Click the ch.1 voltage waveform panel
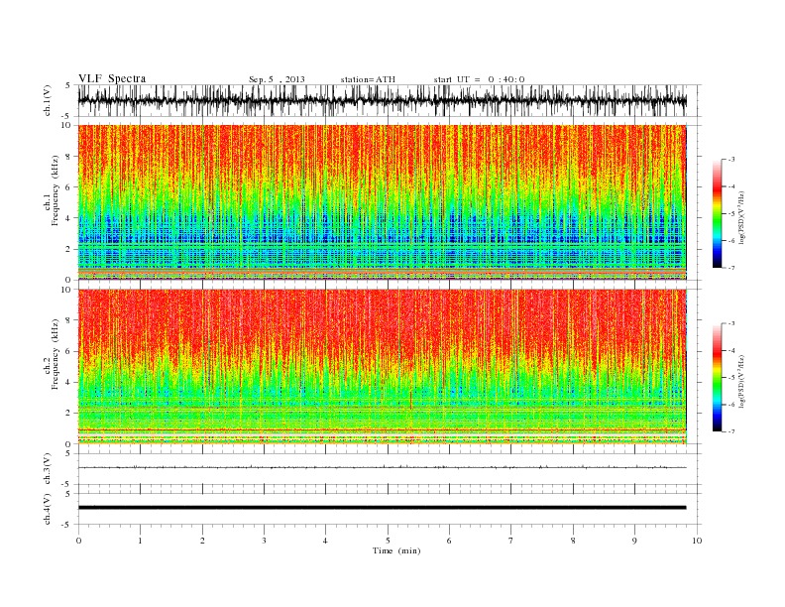This screenshot has width=785, height=607. pyautogui.click(x=390, y=100)
